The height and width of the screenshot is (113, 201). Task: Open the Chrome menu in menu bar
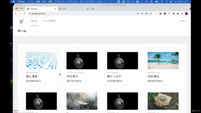[21, 2]
